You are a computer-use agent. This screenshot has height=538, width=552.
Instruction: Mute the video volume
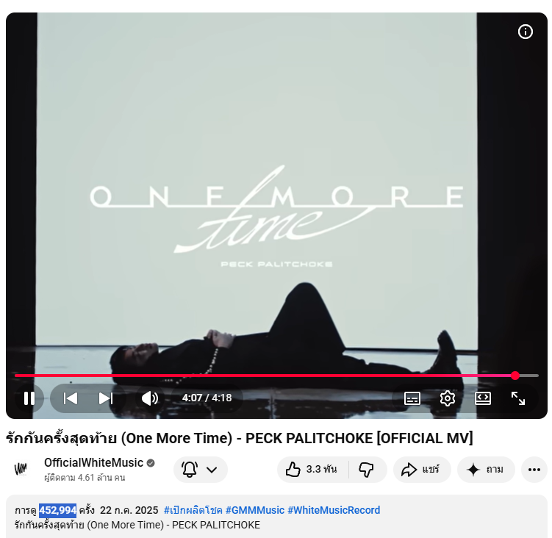click(150, 398)
